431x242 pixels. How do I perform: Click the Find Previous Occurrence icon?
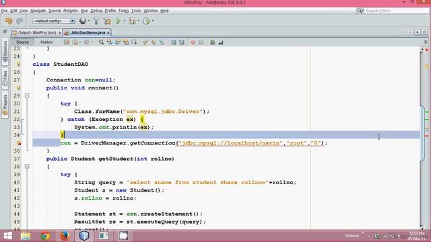coord(109,42)
